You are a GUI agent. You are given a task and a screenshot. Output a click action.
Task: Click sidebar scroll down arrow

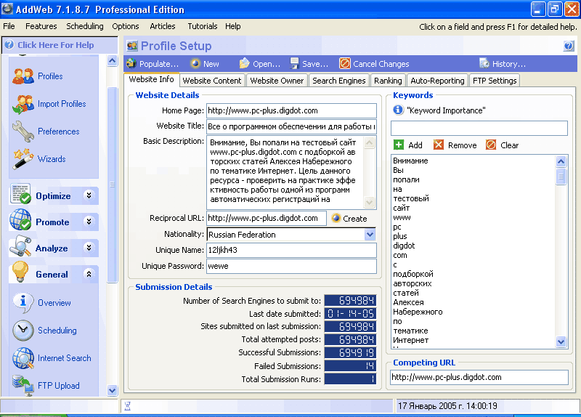pos(112,390)
